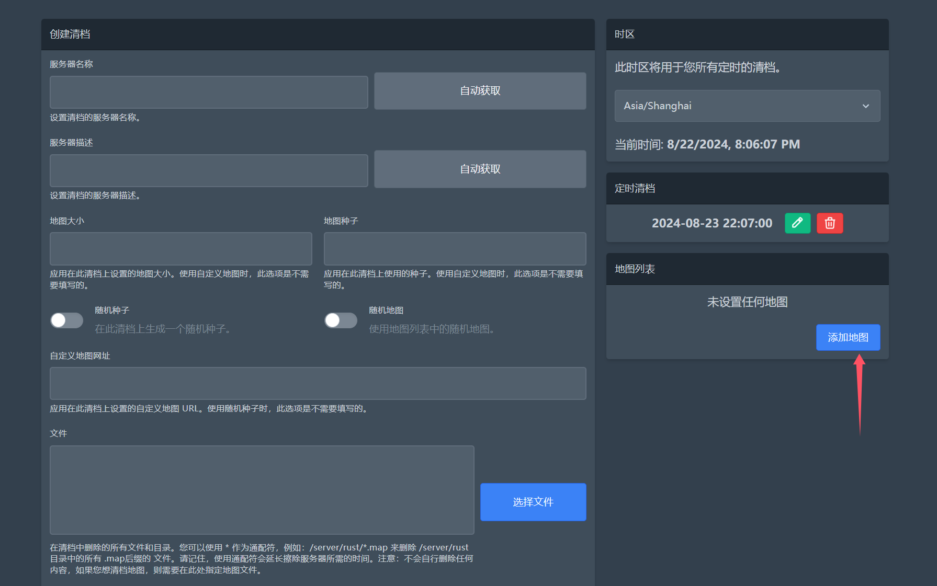Click the 地图列表 panel header
This screenshot has height=586, width=937.
(747, 269)
